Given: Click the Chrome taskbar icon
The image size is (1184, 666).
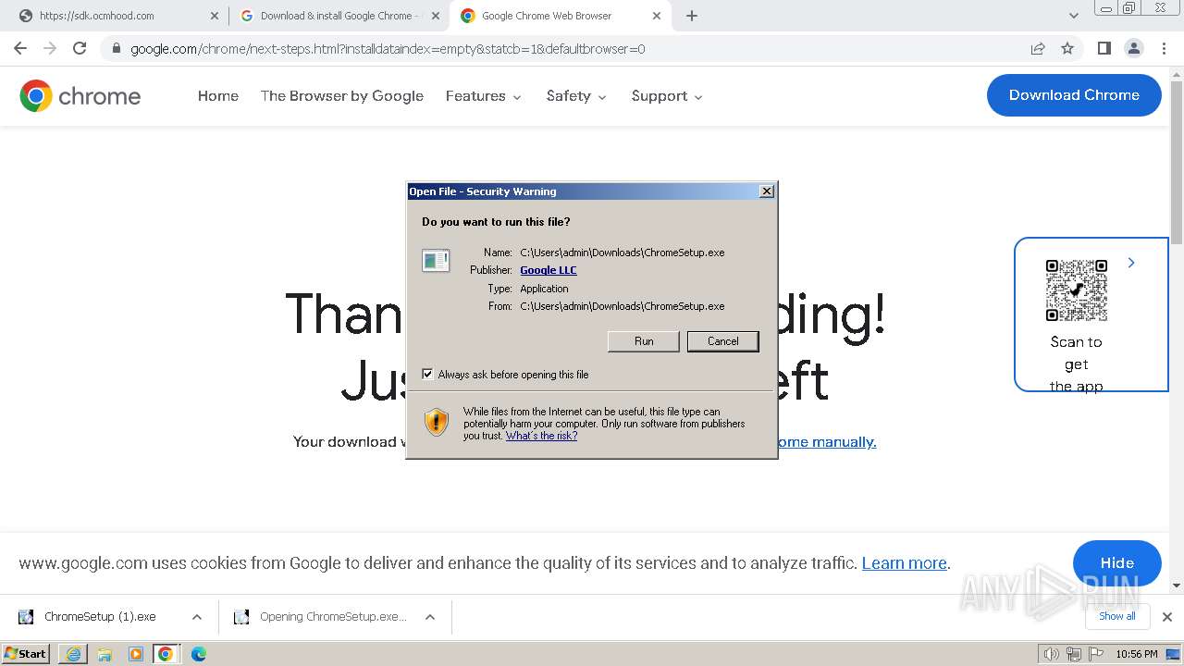Looking at the screenshot, I should pos(166,654).
